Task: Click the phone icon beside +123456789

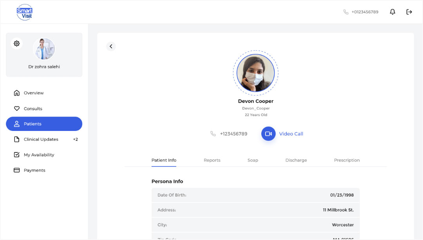Action: (x=213, y=134)
